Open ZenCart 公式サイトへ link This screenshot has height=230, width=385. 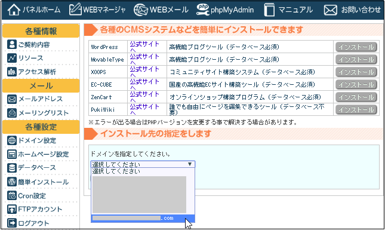[x=144, y=97]
